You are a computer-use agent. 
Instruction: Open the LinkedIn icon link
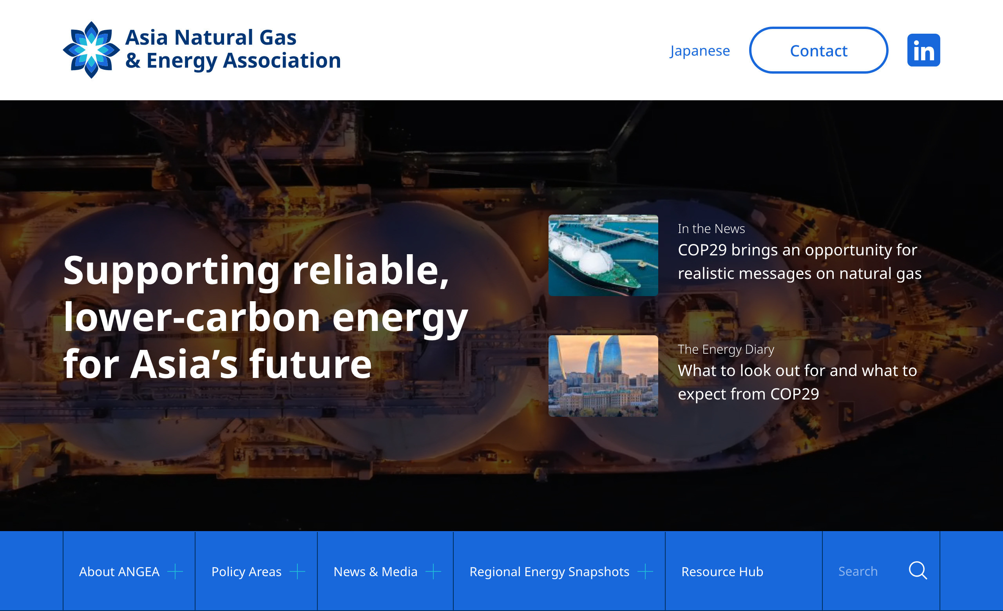923,50
